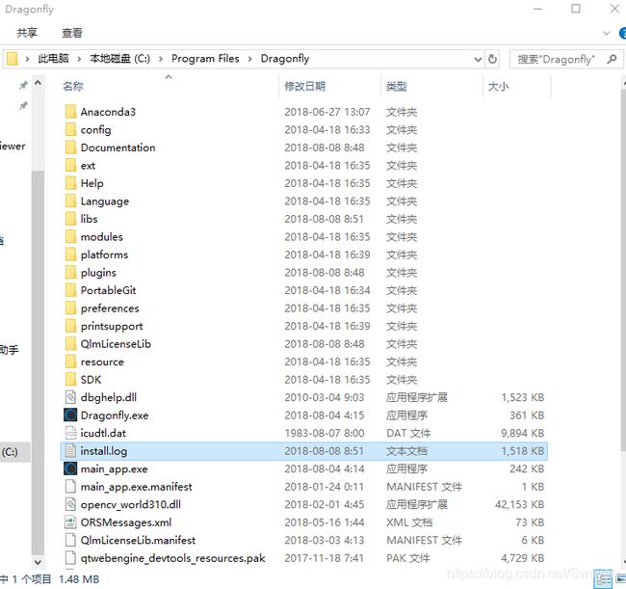Screen dimensions: 626x589
Task: Click the 9,894 KB size cell
Action: tap(523, 433)
